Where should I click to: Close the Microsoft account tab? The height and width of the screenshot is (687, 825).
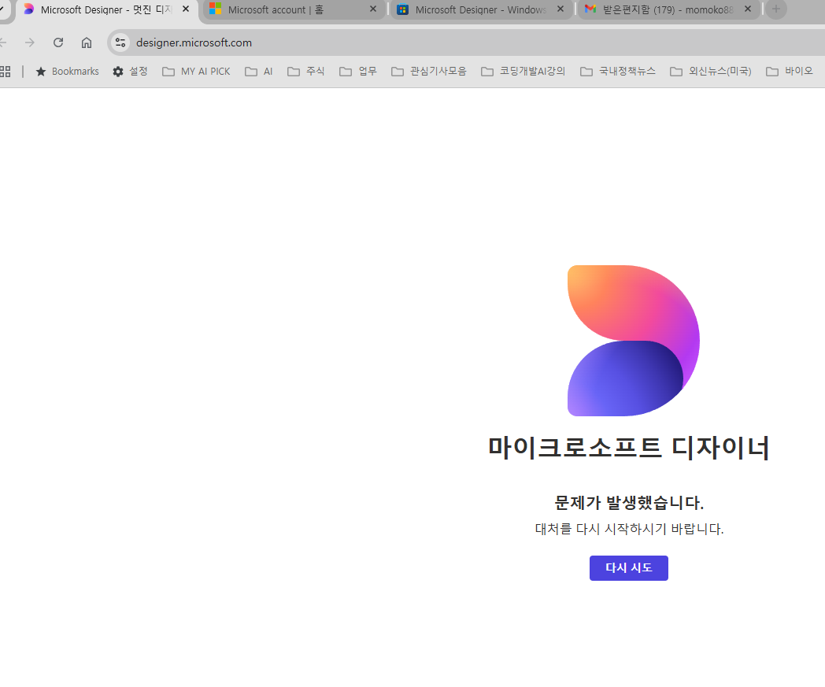[373, 9]
